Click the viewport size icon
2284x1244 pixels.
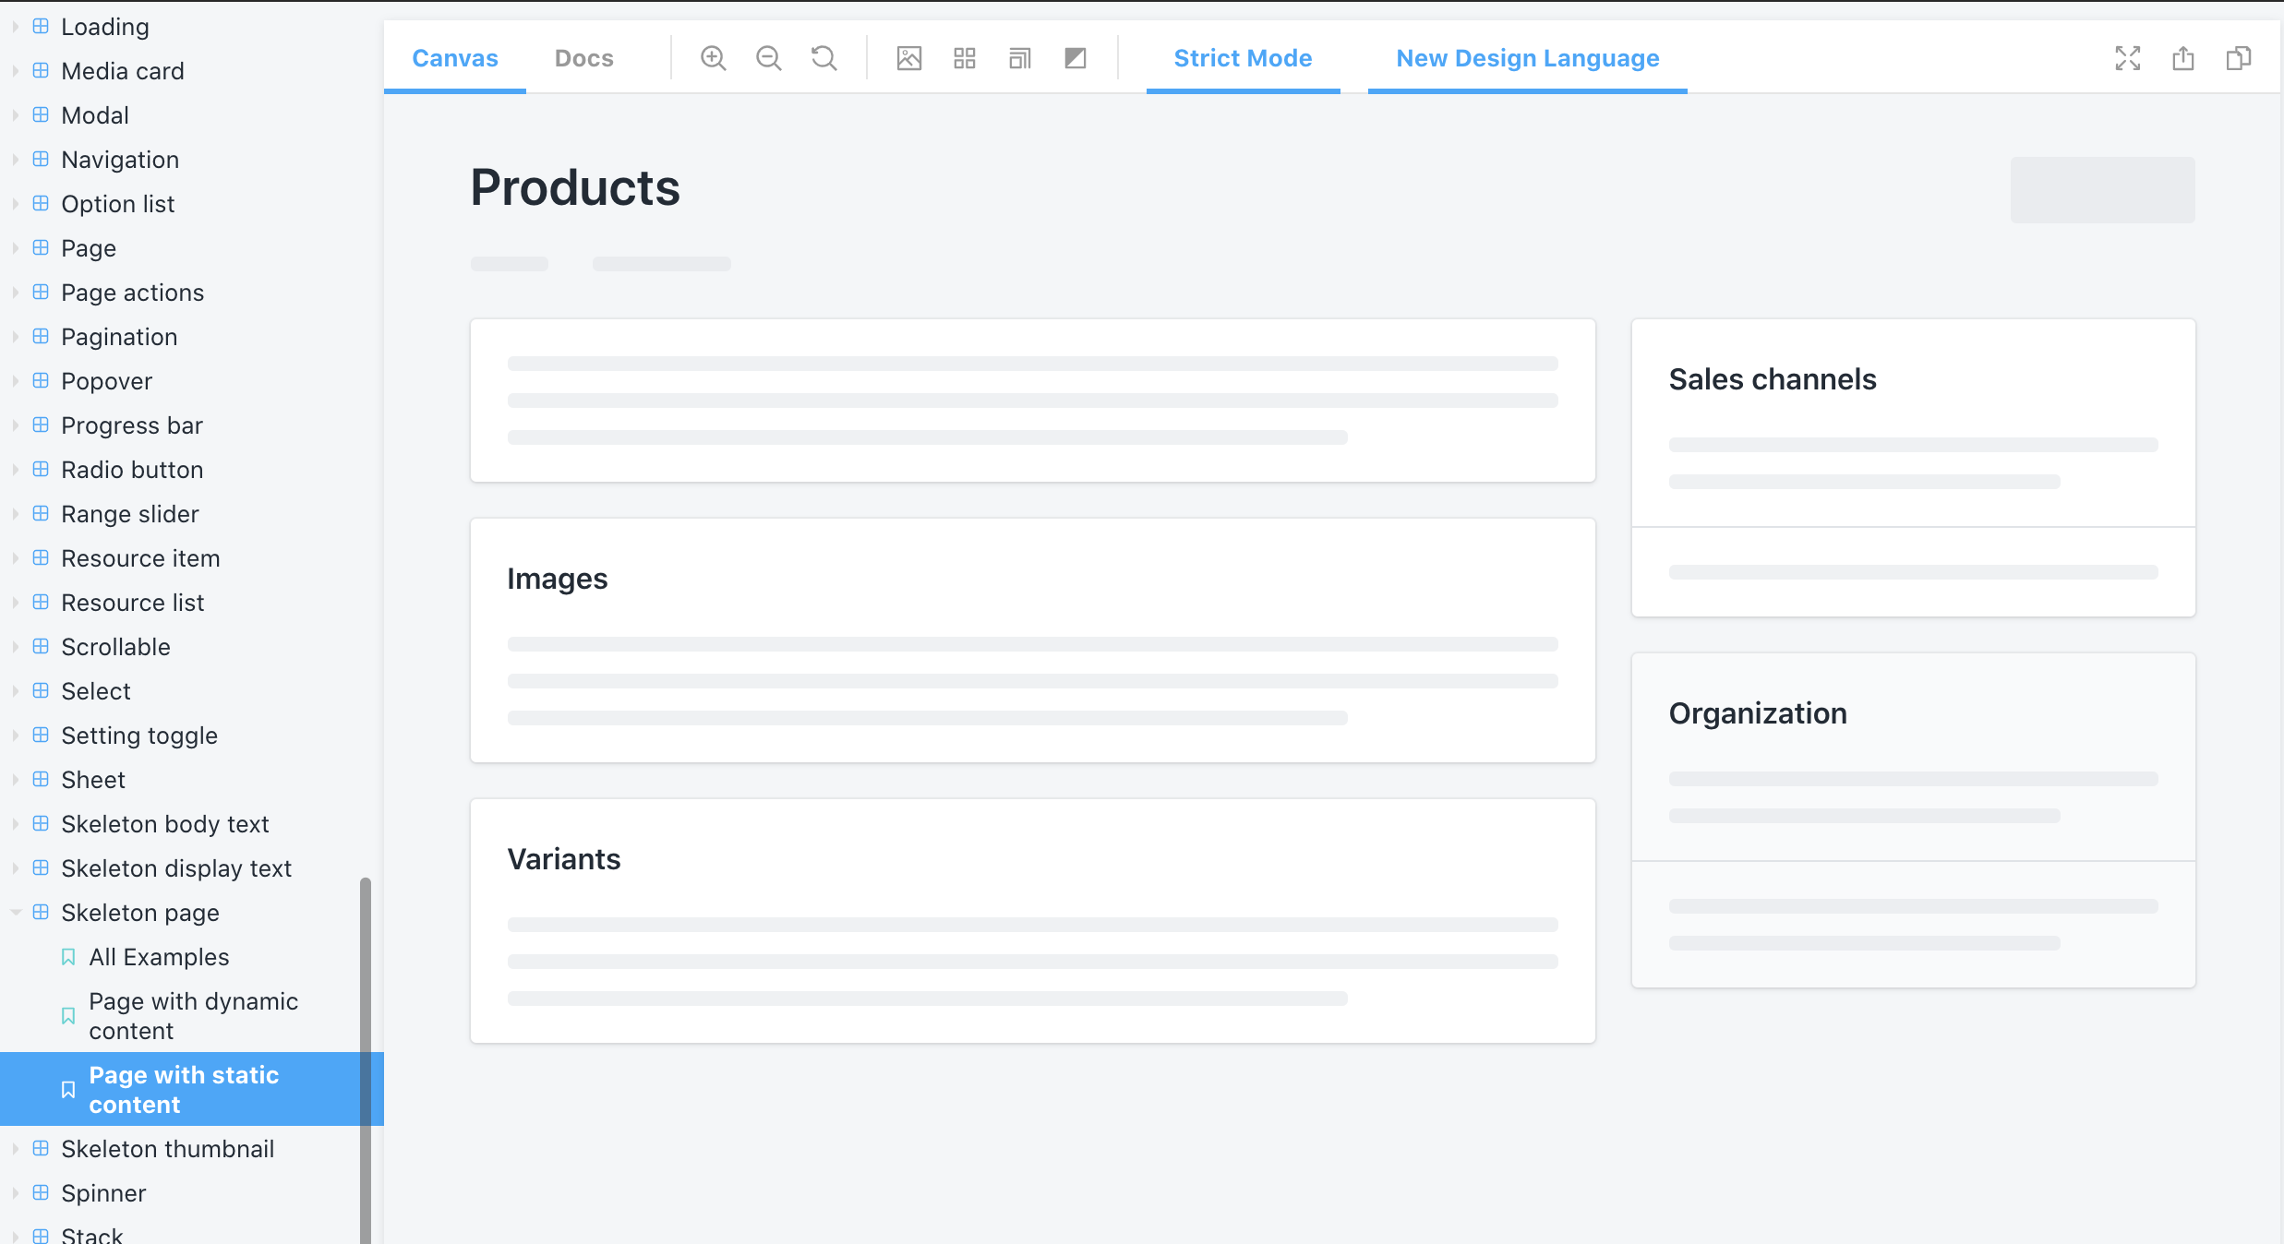click(x=1020, y=58)
